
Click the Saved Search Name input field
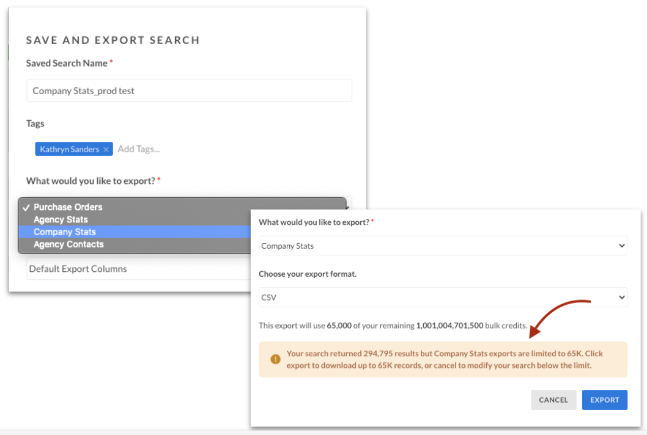189,90
